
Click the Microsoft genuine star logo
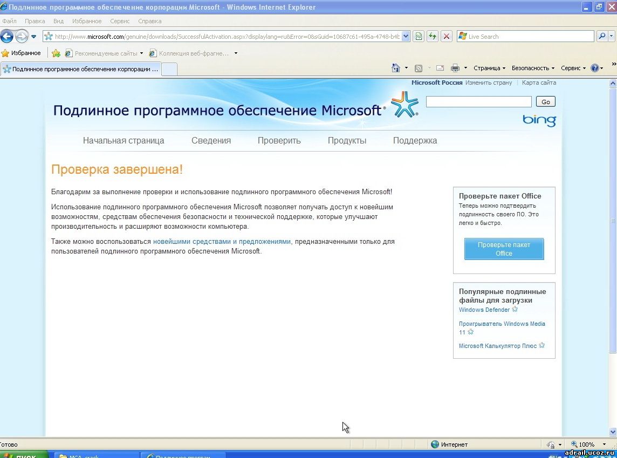405,105
